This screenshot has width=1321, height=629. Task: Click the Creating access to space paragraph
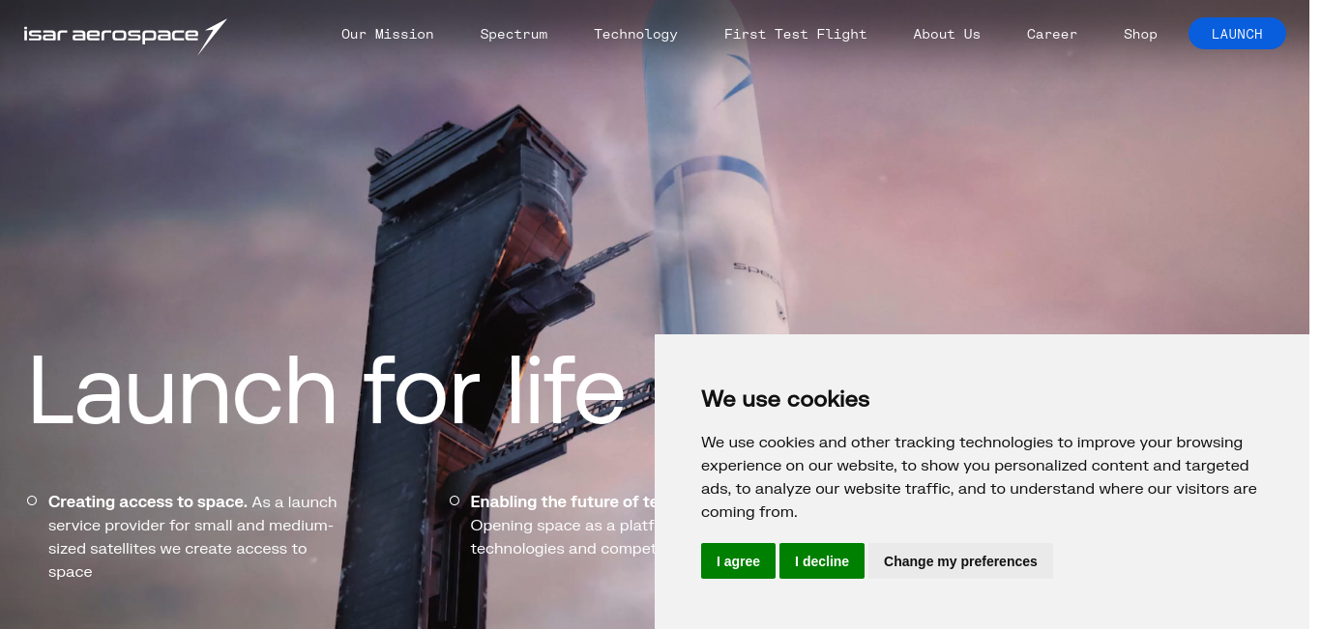tap(193, 537)
